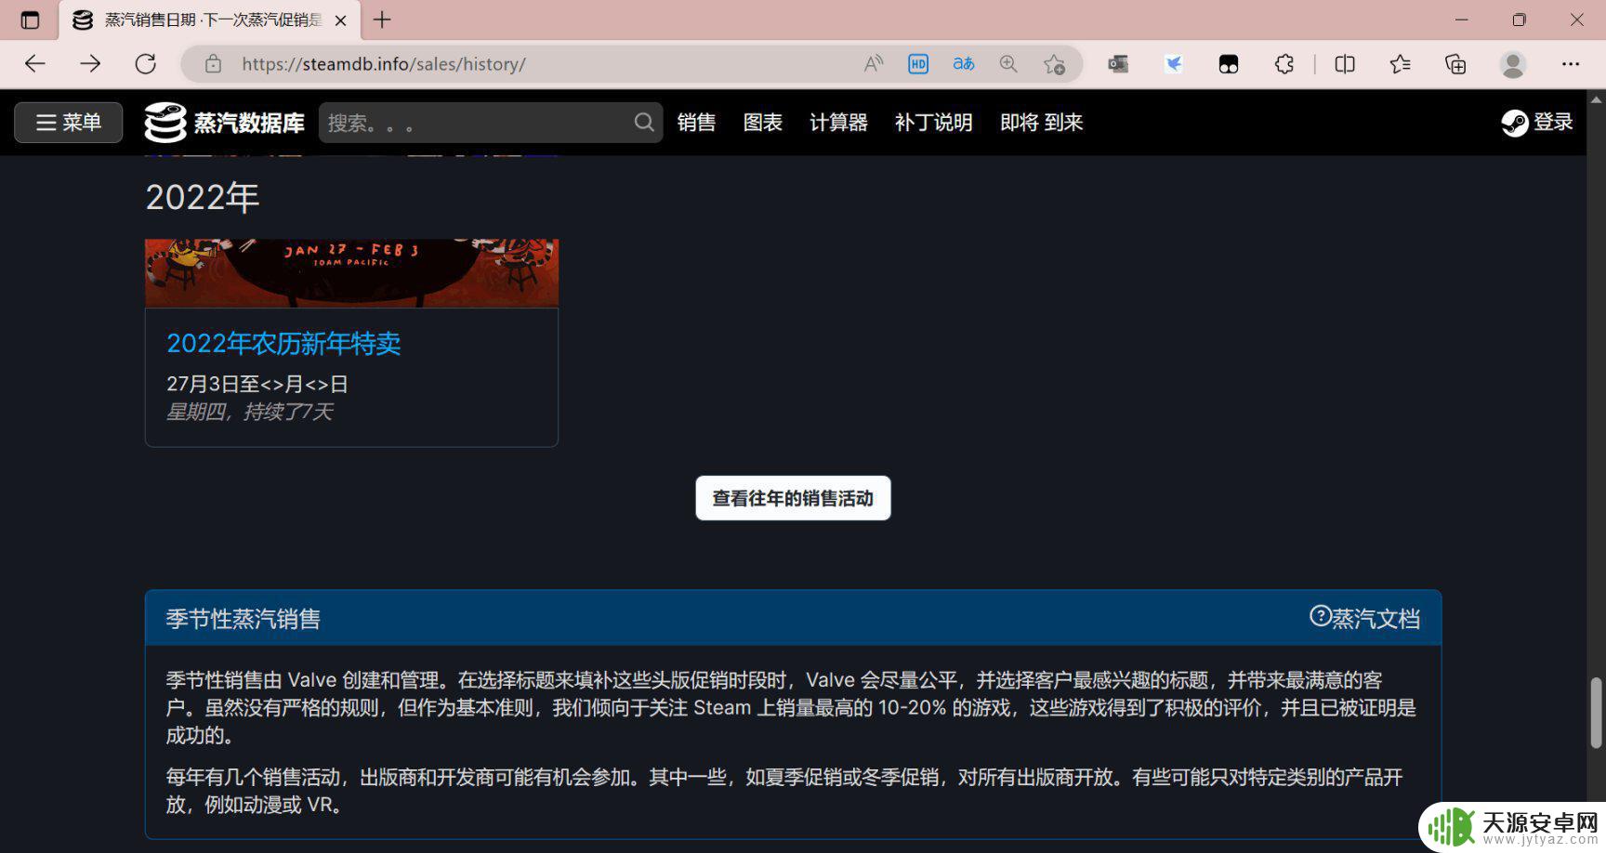Open the 2022年农历新年特卖 link
Screen dimensions: 1606x853
[283, 344]
